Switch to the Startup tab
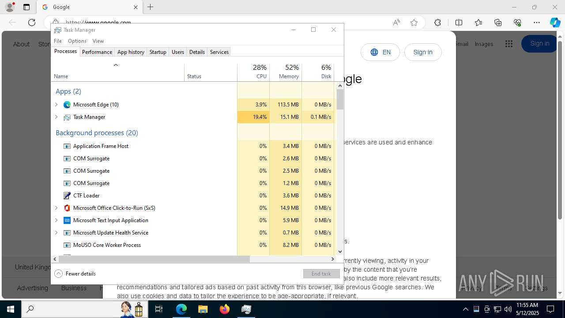Screen dimensions: 565x318 [158, 52]
